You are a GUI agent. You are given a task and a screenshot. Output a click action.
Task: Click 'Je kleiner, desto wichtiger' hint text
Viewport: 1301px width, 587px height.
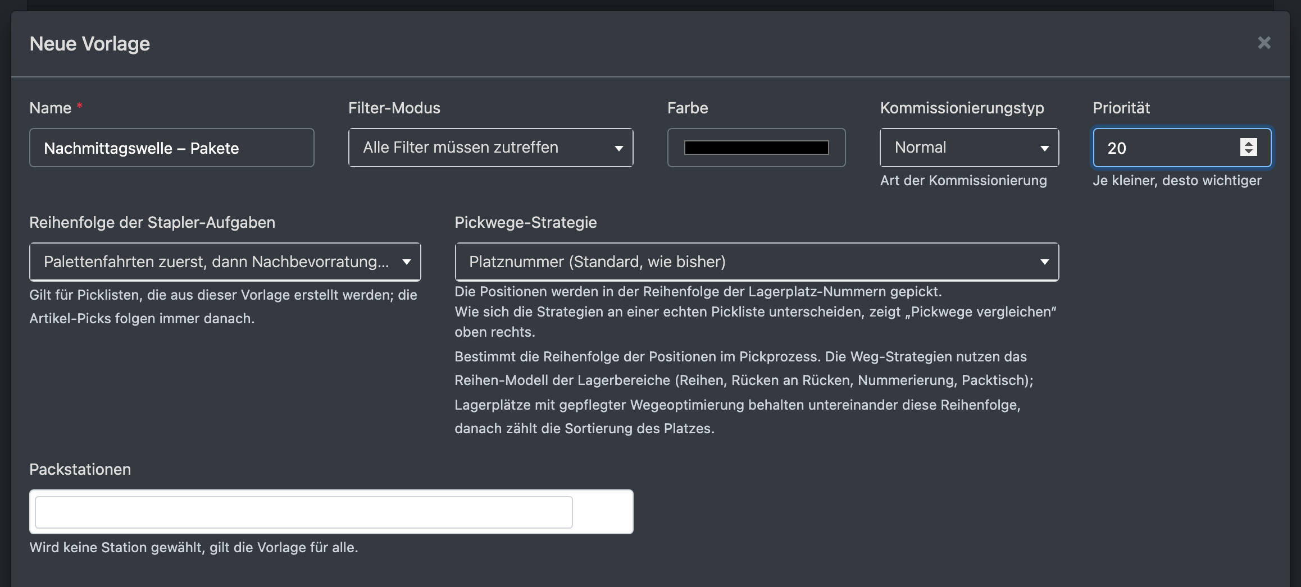[x=1177, y=181]
